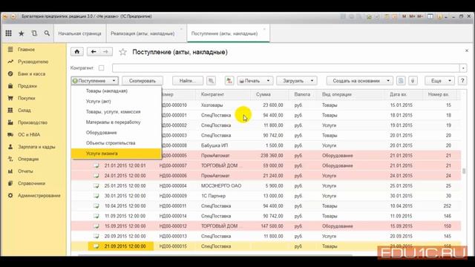
Task: Toggle the Контрагент filter checkbox
Action: 101,67
